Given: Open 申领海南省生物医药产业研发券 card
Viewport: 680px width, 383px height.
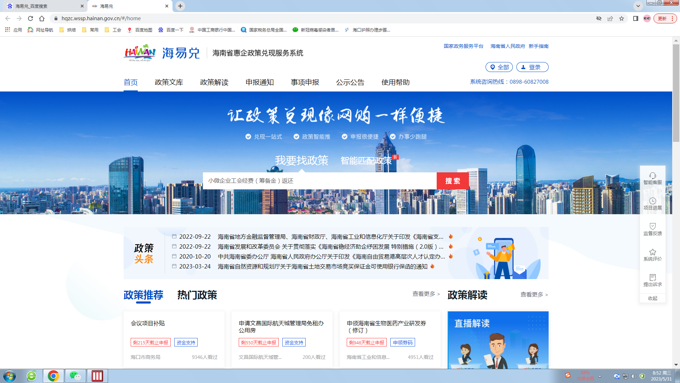Looking at the screenshot, I should point(390,340).
